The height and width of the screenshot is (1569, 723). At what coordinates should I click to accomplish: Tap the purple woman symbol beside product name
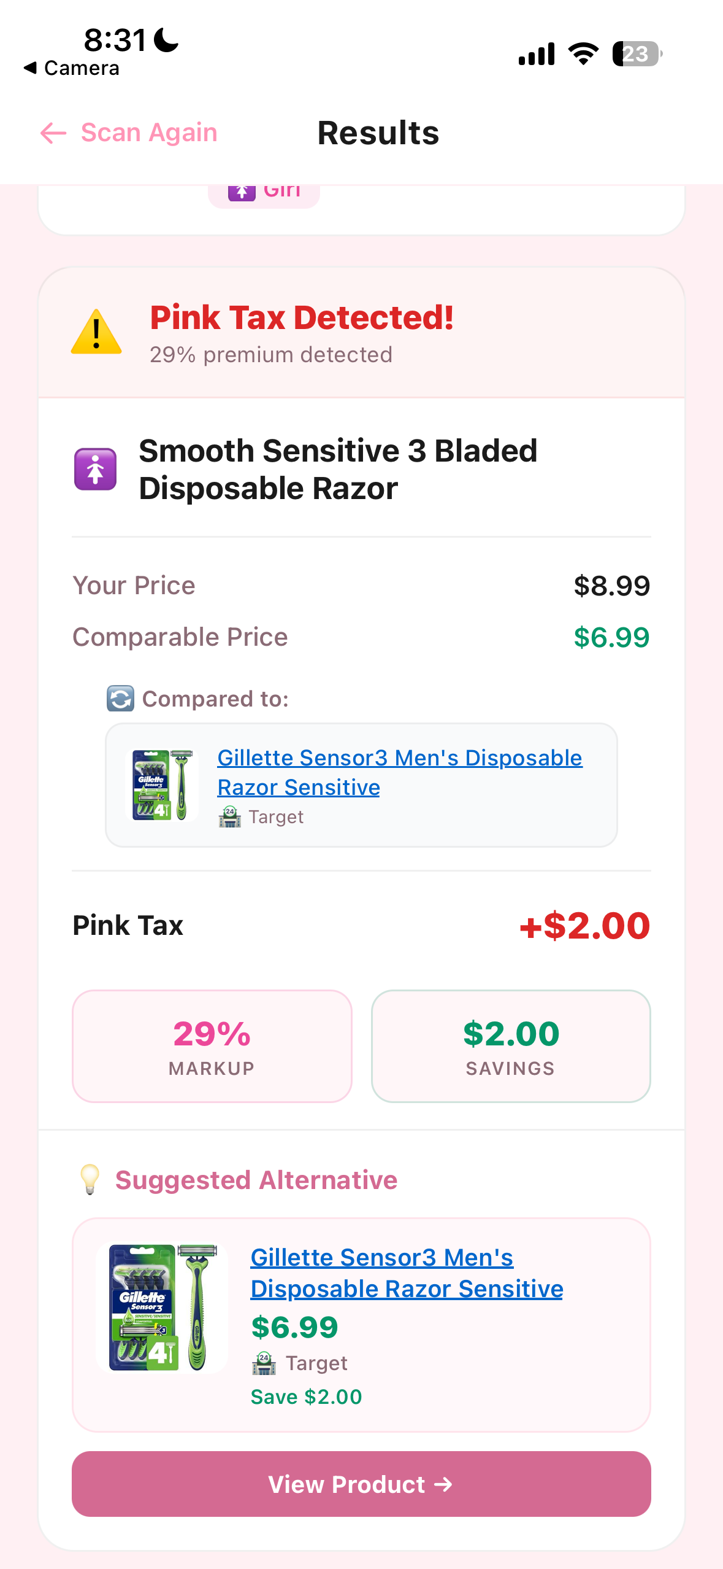pos(96,470)
